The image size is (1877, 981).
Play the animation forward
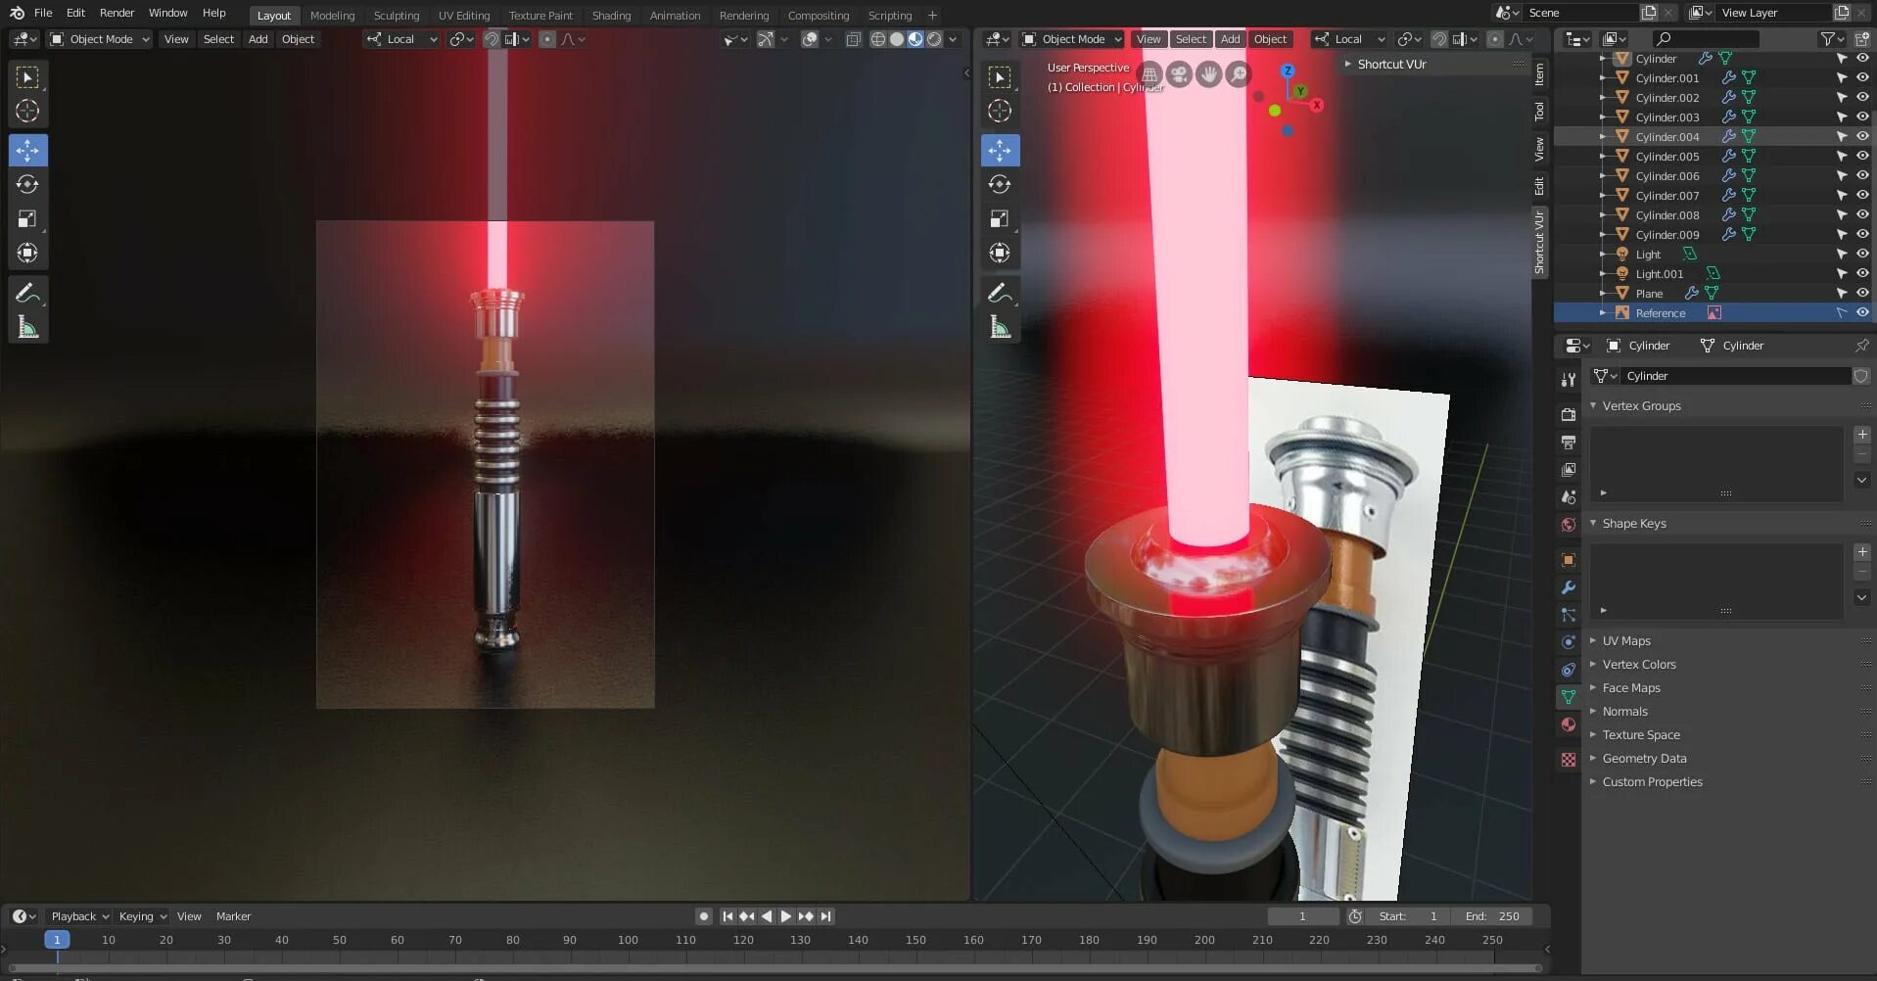tap(785, 916)
